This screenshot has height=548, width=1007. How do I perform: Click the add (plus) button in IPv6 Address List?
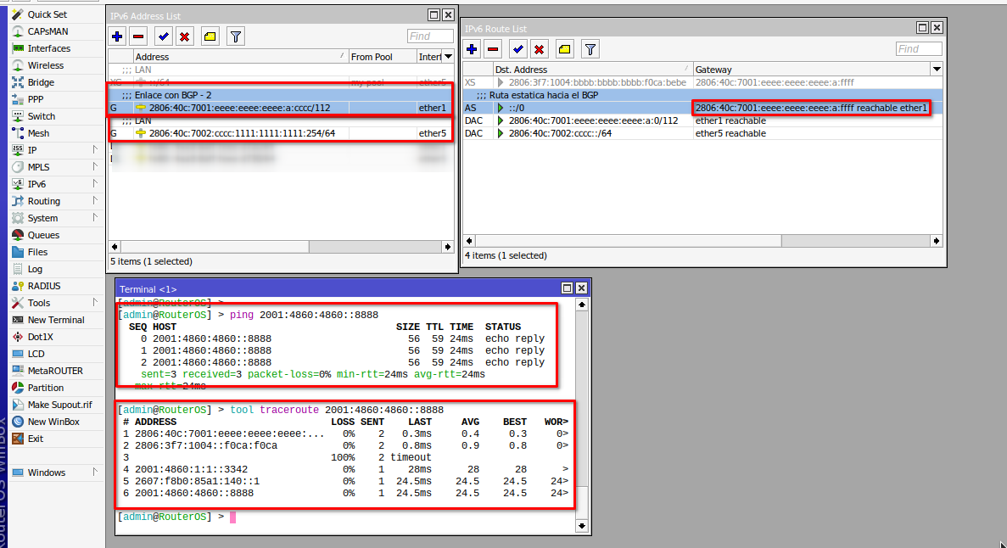(117, 36)
